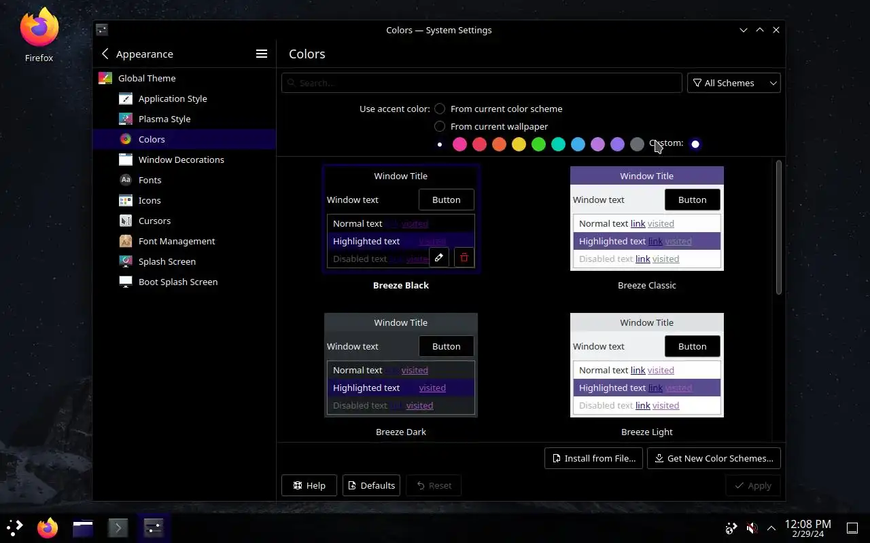Click Get New Color Schemes button
The image size is (870, 543).
point(714,458)
